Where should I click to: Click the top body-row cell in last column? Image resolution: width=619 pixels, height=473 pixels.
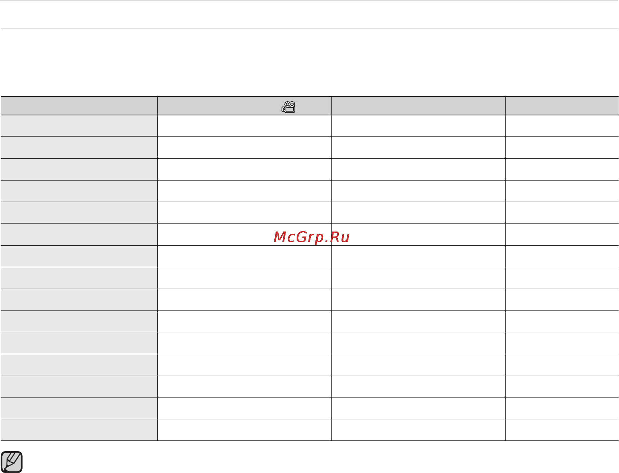[x=562, y=126]
